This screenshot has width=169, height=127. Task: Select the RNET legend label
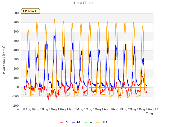click(x=105, y=122)
